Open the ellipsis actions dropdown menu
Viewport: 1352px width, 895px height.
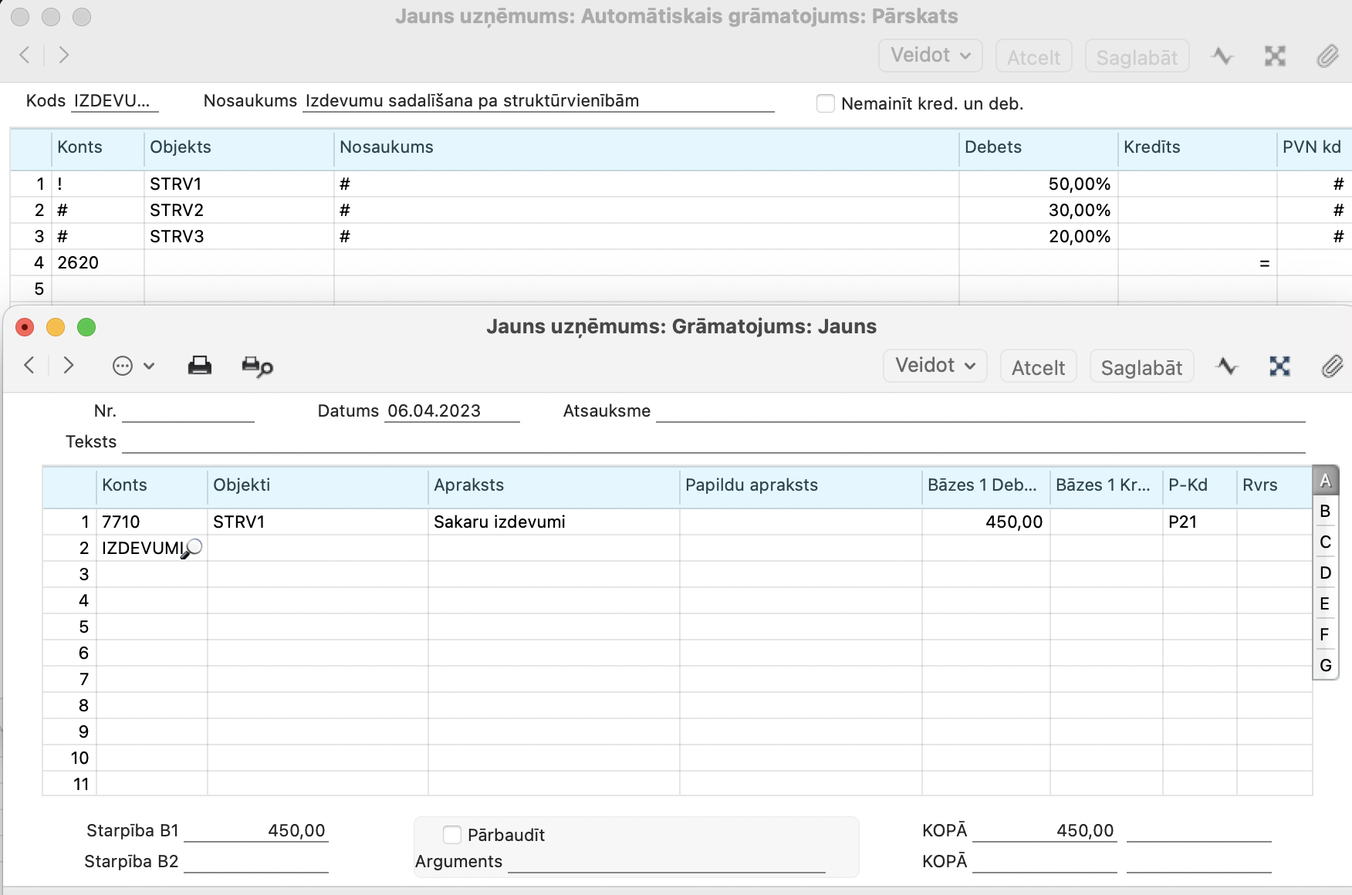[x=134, y=366]
